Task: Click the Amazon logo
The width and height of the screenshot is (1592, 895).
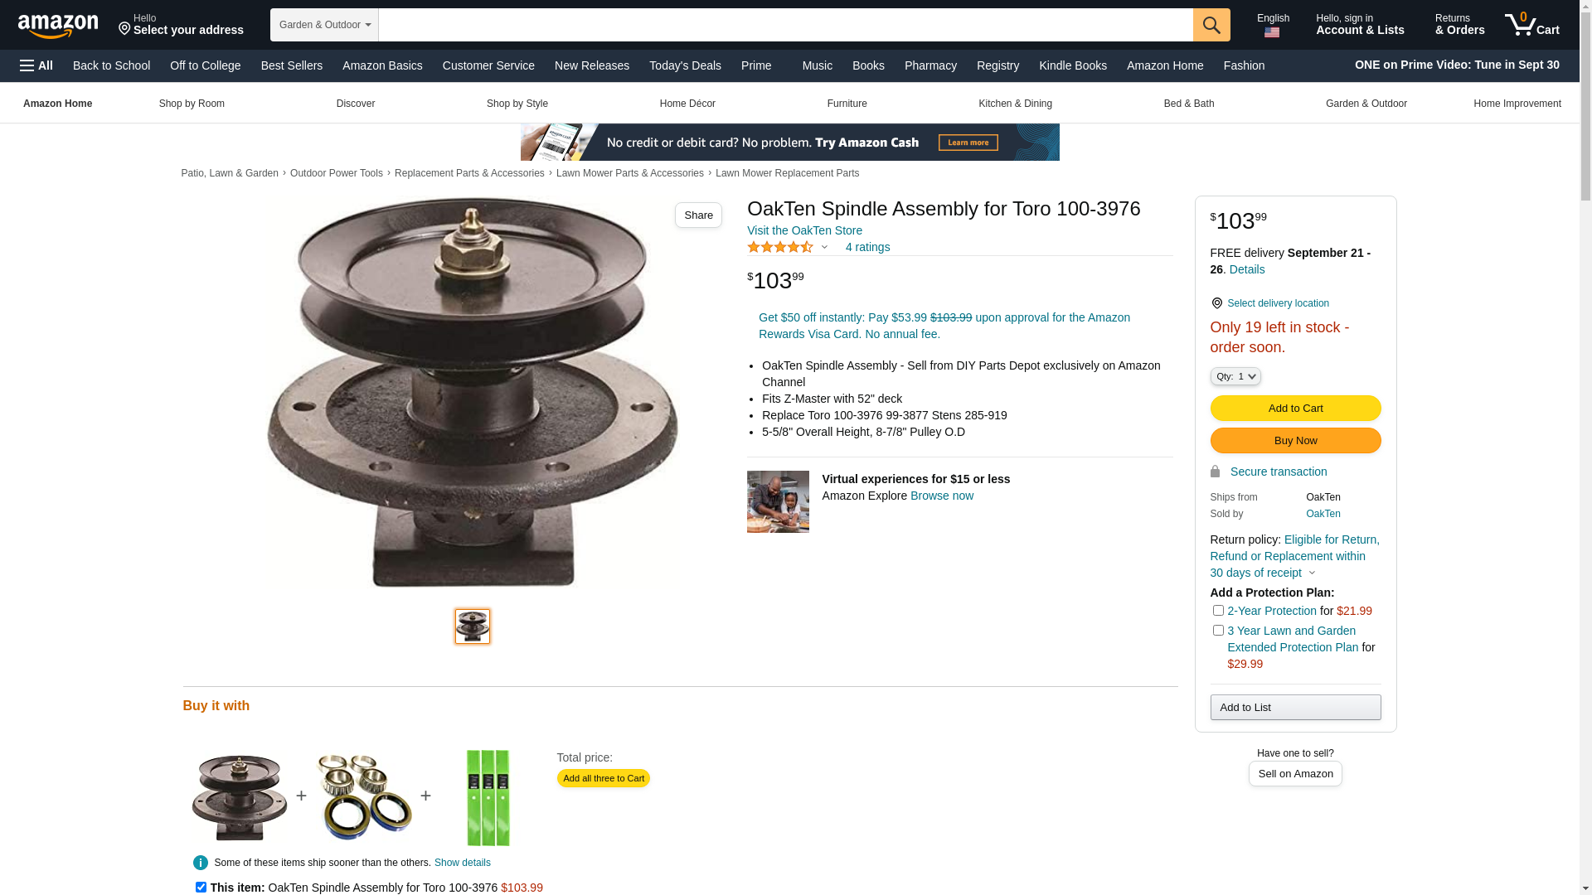Action: 58,26
